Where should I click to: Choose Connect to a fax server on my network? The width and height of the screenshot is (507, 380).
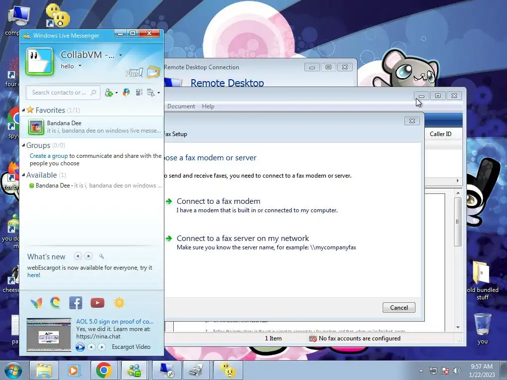point(243,238)
